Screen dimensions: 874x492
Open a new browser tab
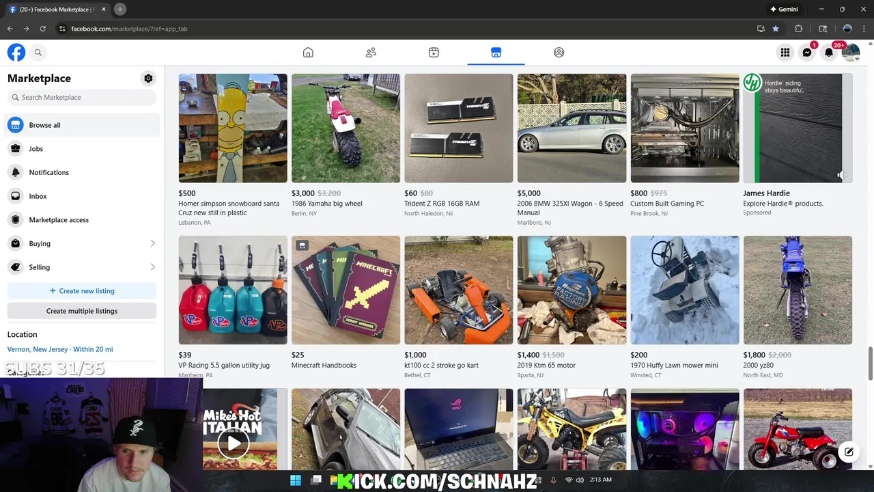119,9
